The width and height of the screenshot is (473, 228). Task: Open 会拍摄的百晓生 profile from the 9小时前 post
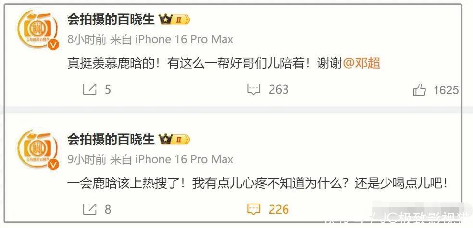click(111, 140)
